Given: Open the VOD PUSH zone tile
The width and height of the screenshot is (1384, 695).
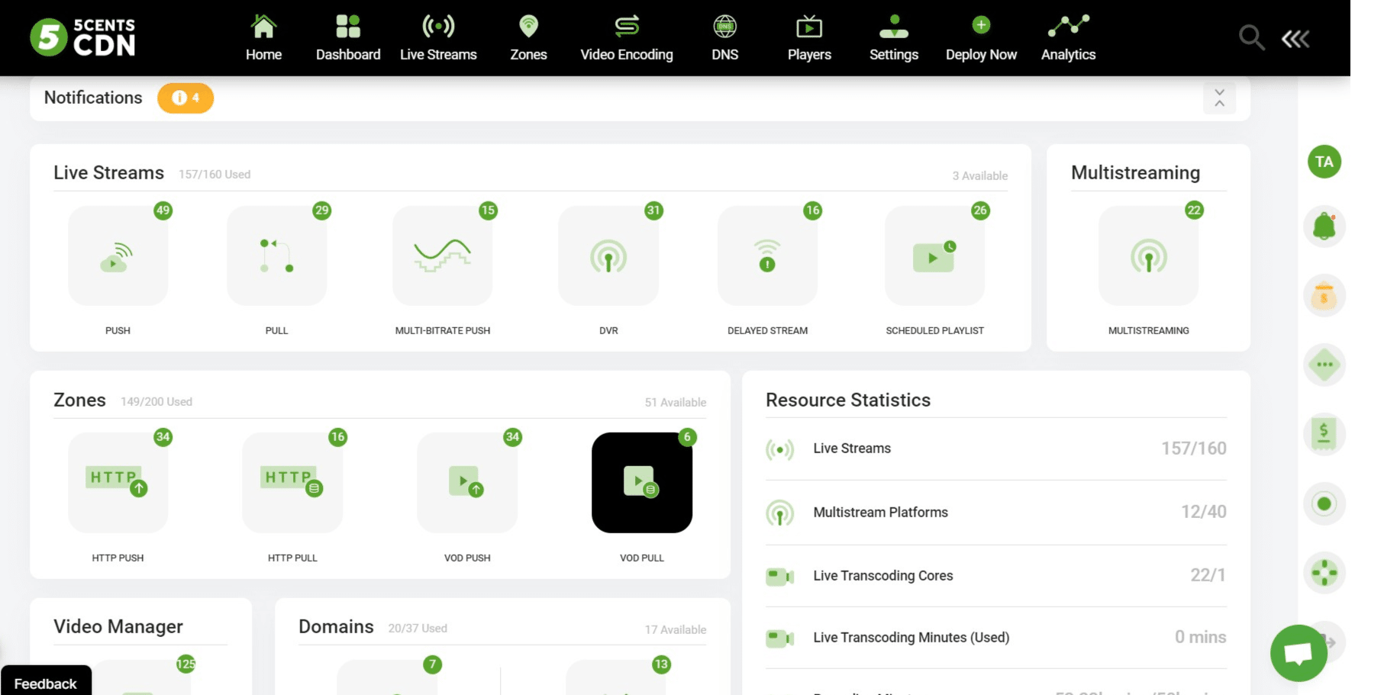Looking at the screenshot, I should 467,482.
